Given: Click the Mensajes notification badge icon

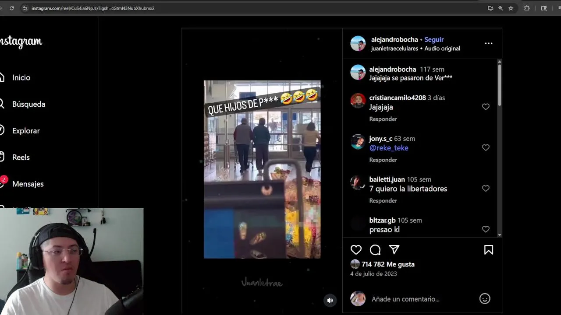Looking at the screenshot, I should coord(4,179).
